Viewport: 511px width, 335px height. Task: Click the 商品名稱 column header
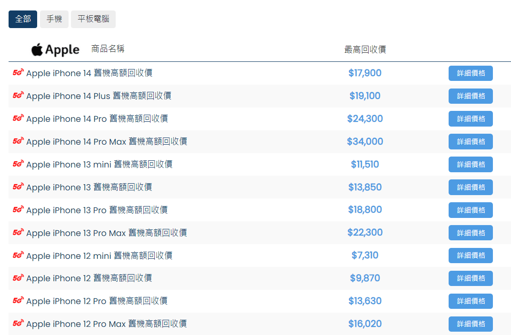pyautogui.click(x=108, y=49)
